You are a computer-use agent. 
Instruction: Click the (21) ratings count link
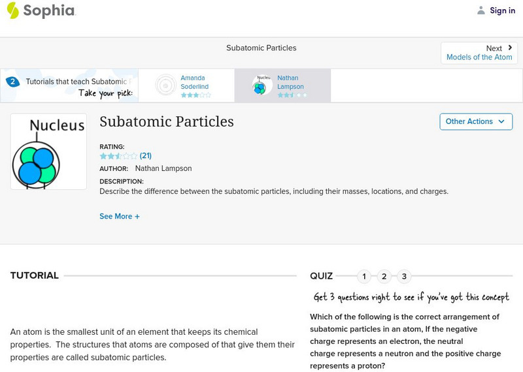click(146, 156)
